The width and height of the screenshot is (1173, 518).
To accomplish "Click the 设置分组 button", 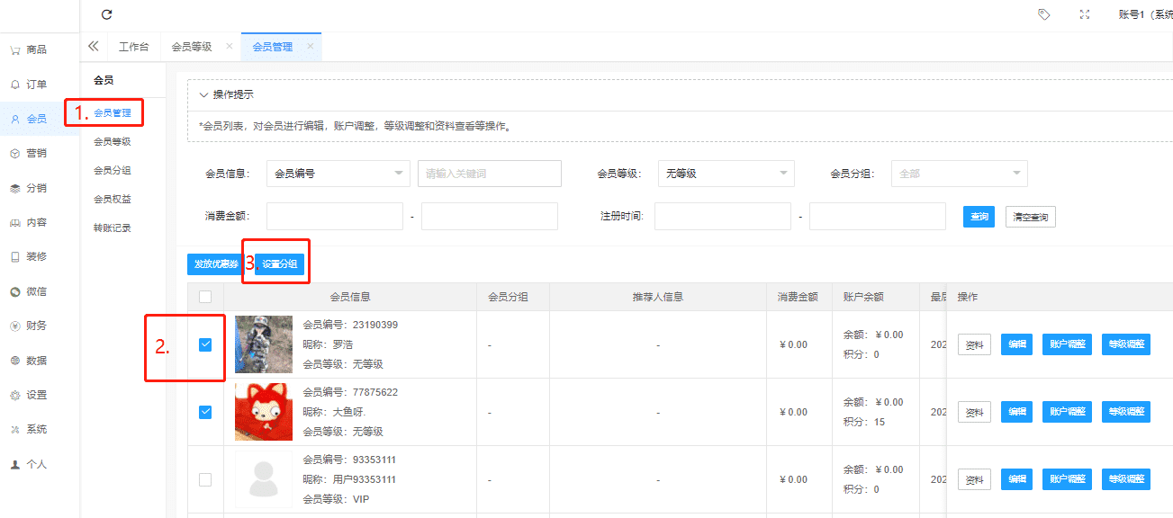I will tap(280, 264).
